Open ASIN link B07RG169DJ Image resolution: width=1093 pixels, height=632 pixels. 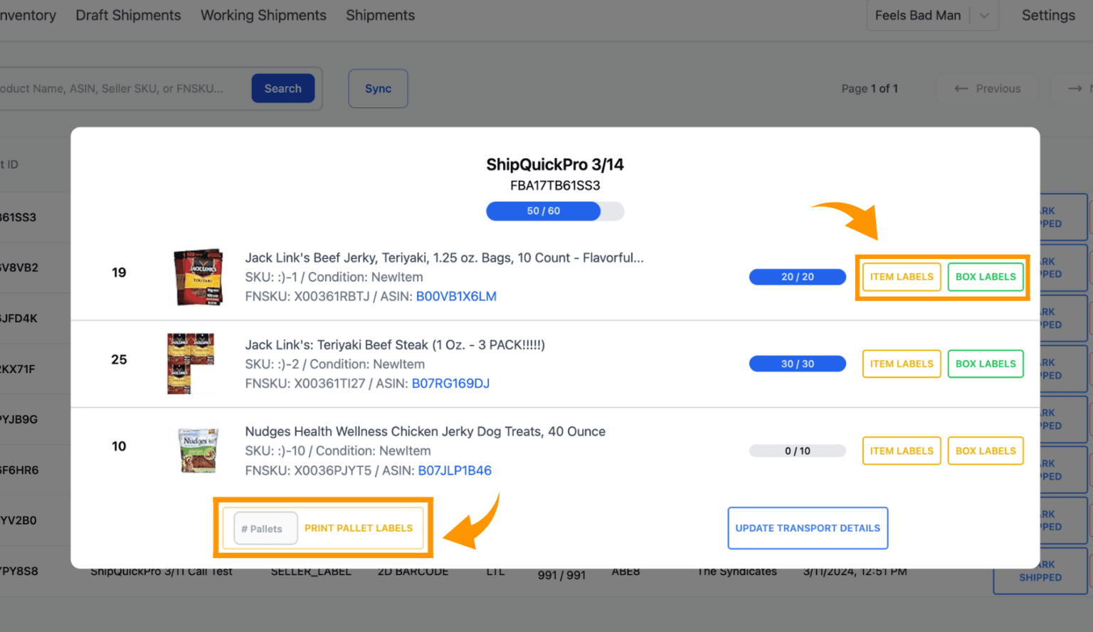tap(450, 383)
